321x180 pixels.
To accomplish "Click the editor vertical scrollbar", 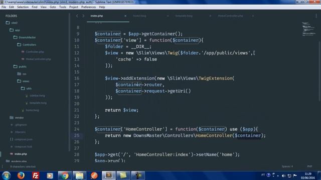I will (x=319, y=71).
